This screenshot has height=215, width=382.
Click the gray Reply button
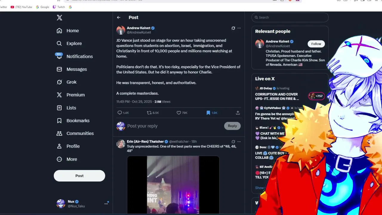click(232, 126)
